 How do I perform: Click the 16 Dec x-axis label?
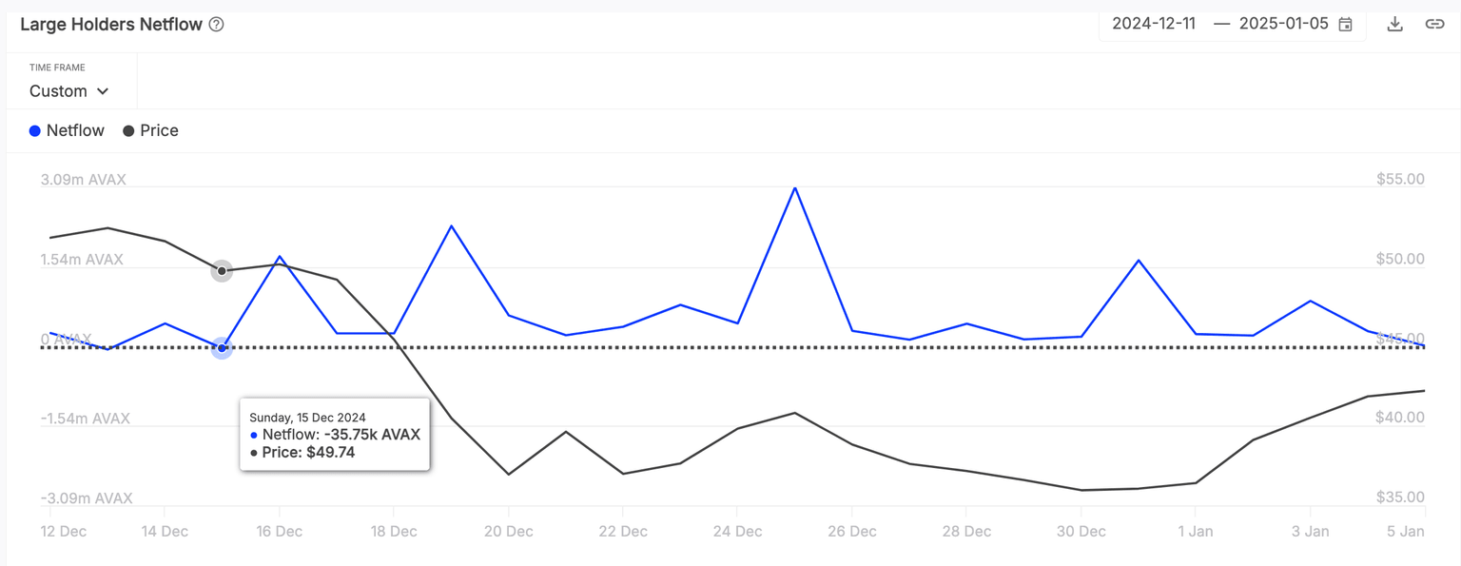click(279, 531)
